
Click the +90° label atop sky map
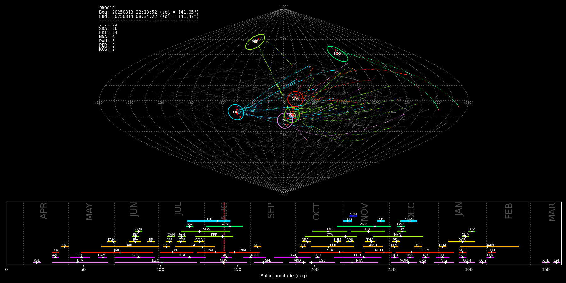tap(284, 7)
